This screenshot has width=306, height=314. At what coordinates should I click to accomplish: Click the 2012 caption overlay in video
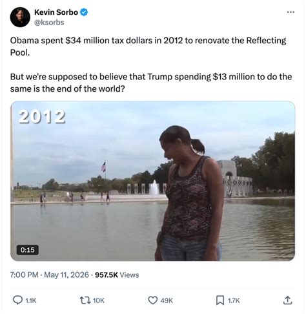[x=42, y=116]
